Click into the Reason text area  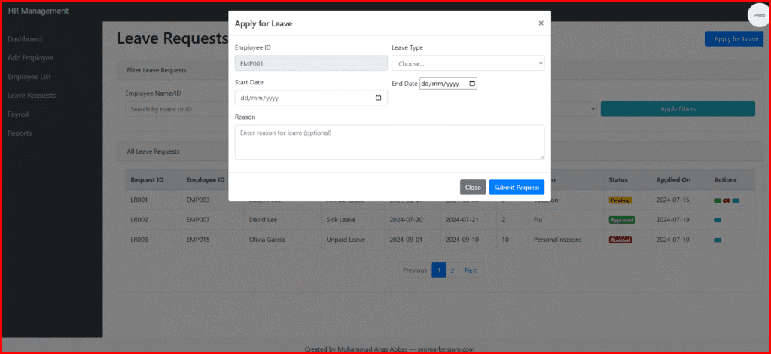tap(389, 142)
